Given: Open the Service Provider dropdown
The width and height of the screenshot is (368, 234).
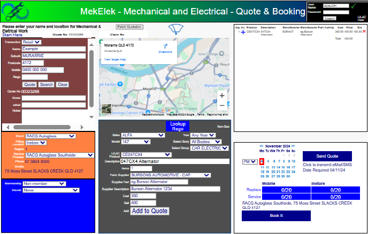Looking at the screenshot, I should pos(59,155).
